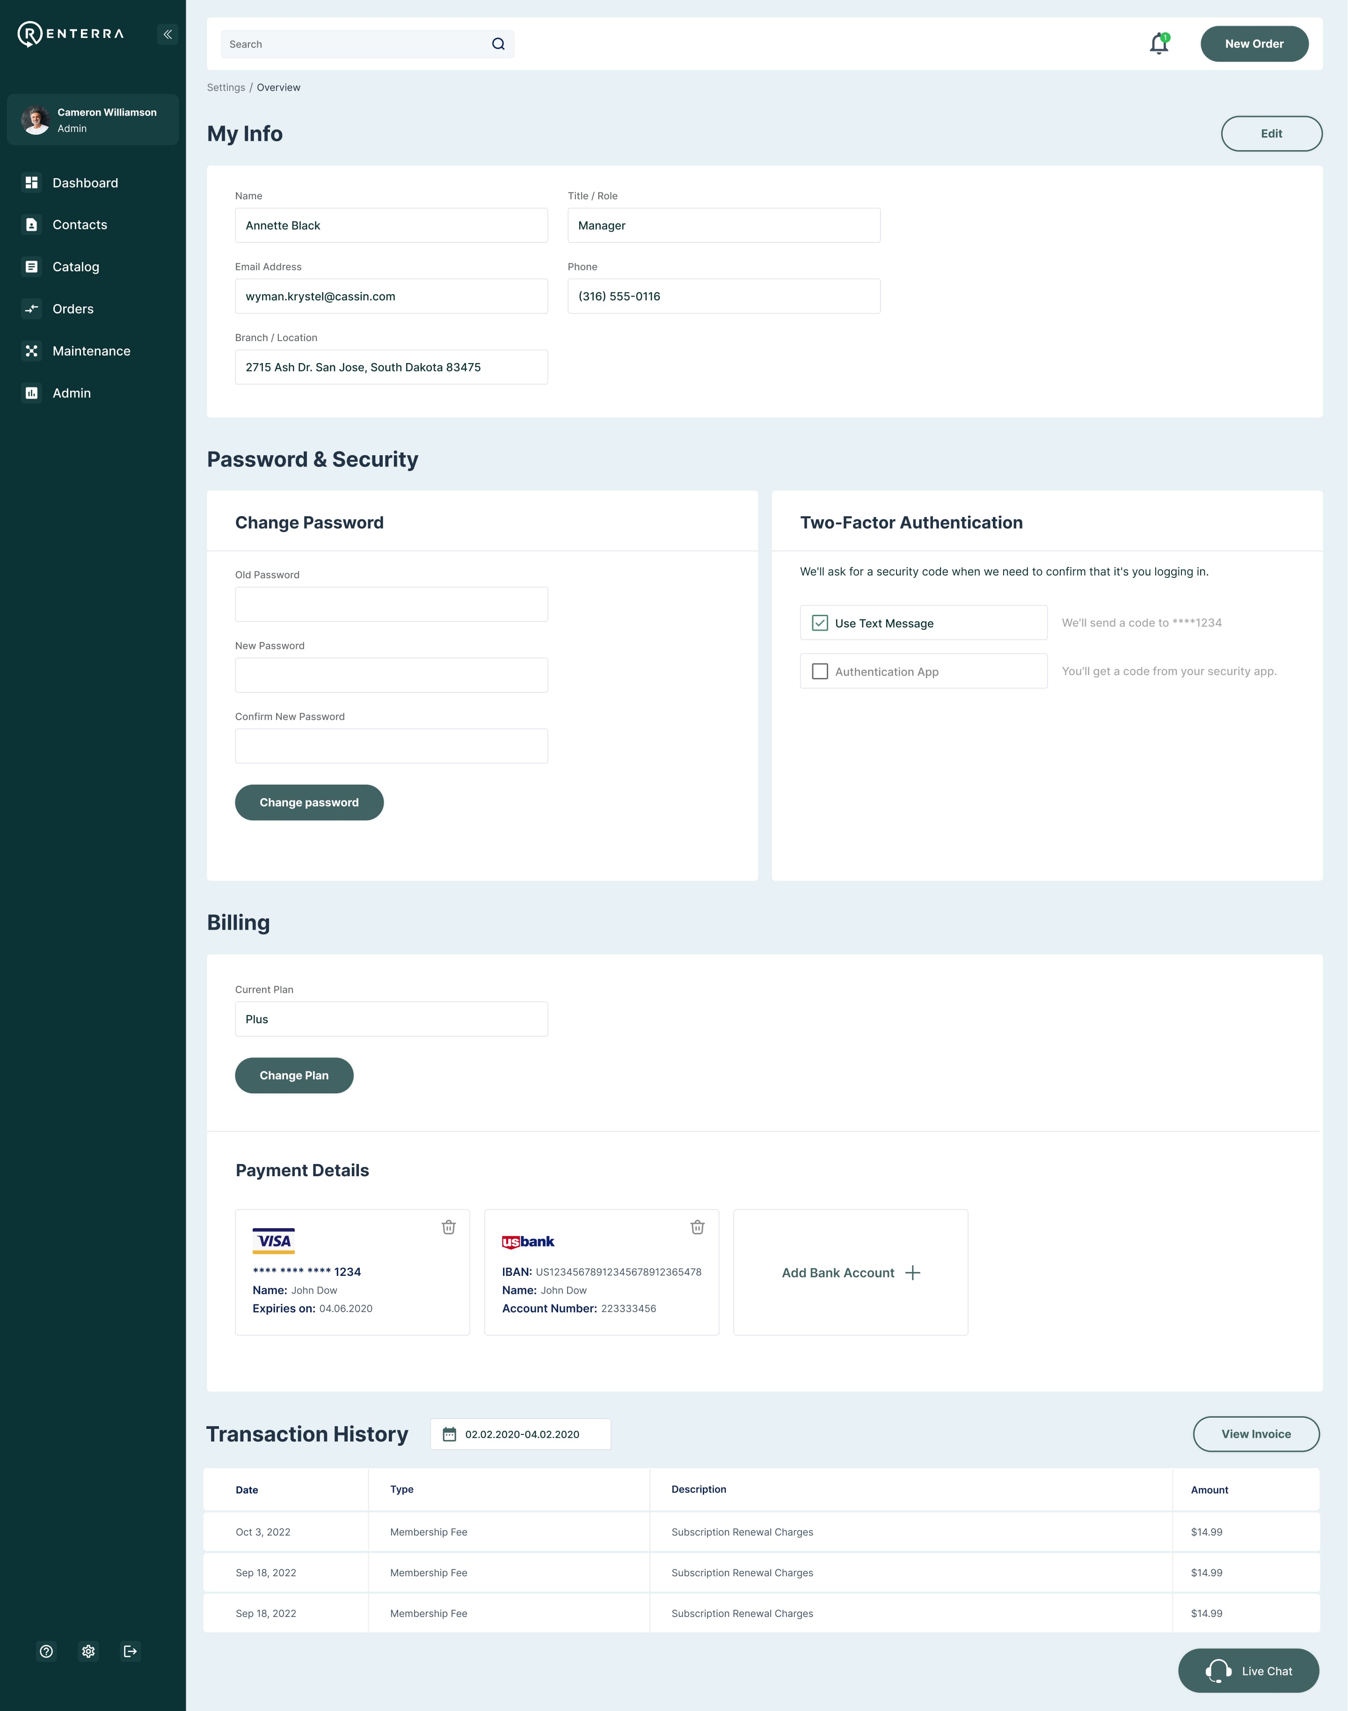
Task: Focus the Old Password input field
Action: pos(392,604)
